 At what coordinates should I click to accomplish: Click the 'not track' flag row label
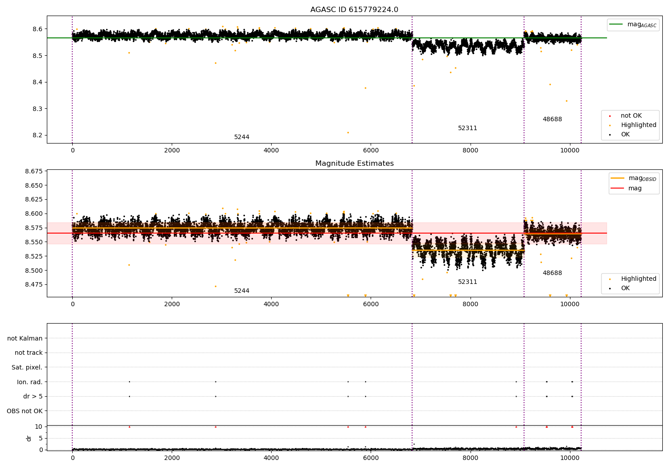(x=29, y=353)
